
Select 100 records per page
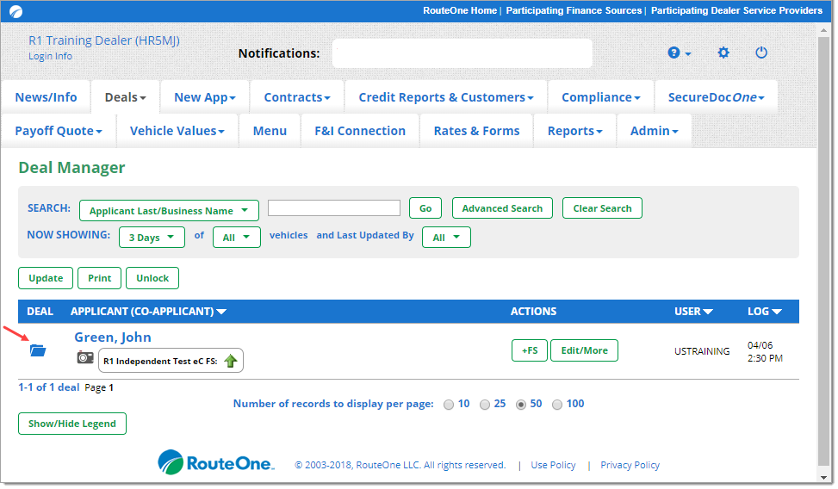tap(557, 405)
